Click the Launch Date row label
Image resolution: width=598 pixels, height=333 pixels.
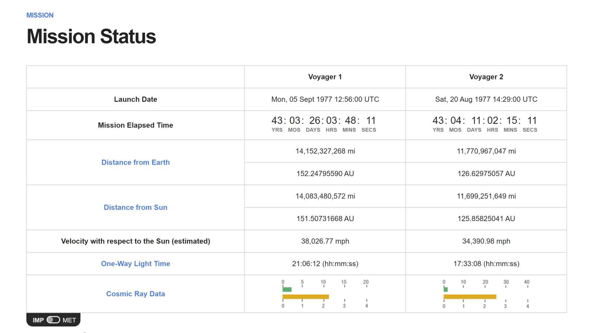135,99
